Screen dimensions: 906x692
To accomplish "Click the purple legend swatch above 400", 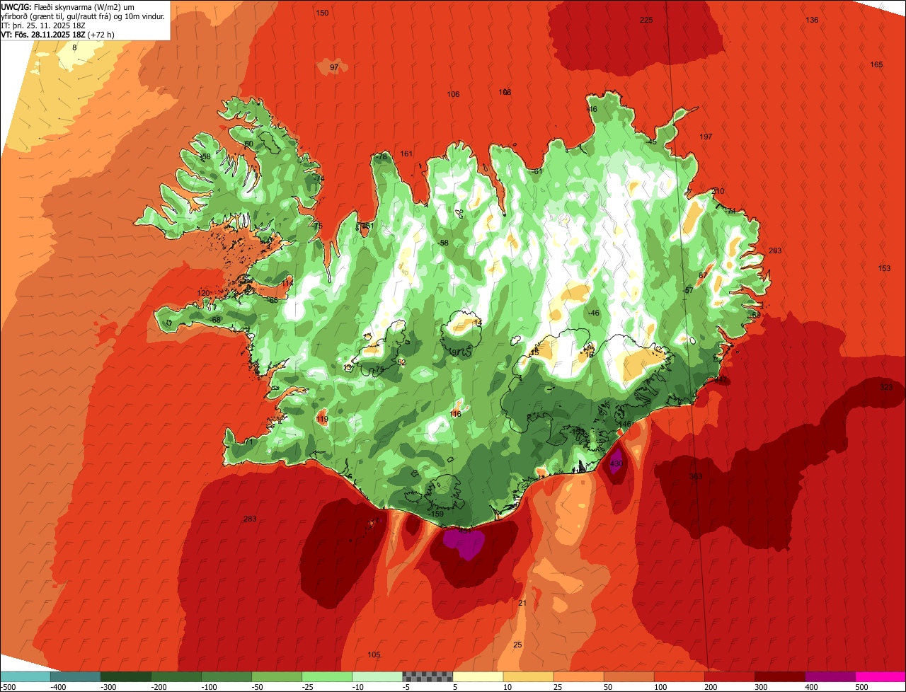I will pos(830,676).
